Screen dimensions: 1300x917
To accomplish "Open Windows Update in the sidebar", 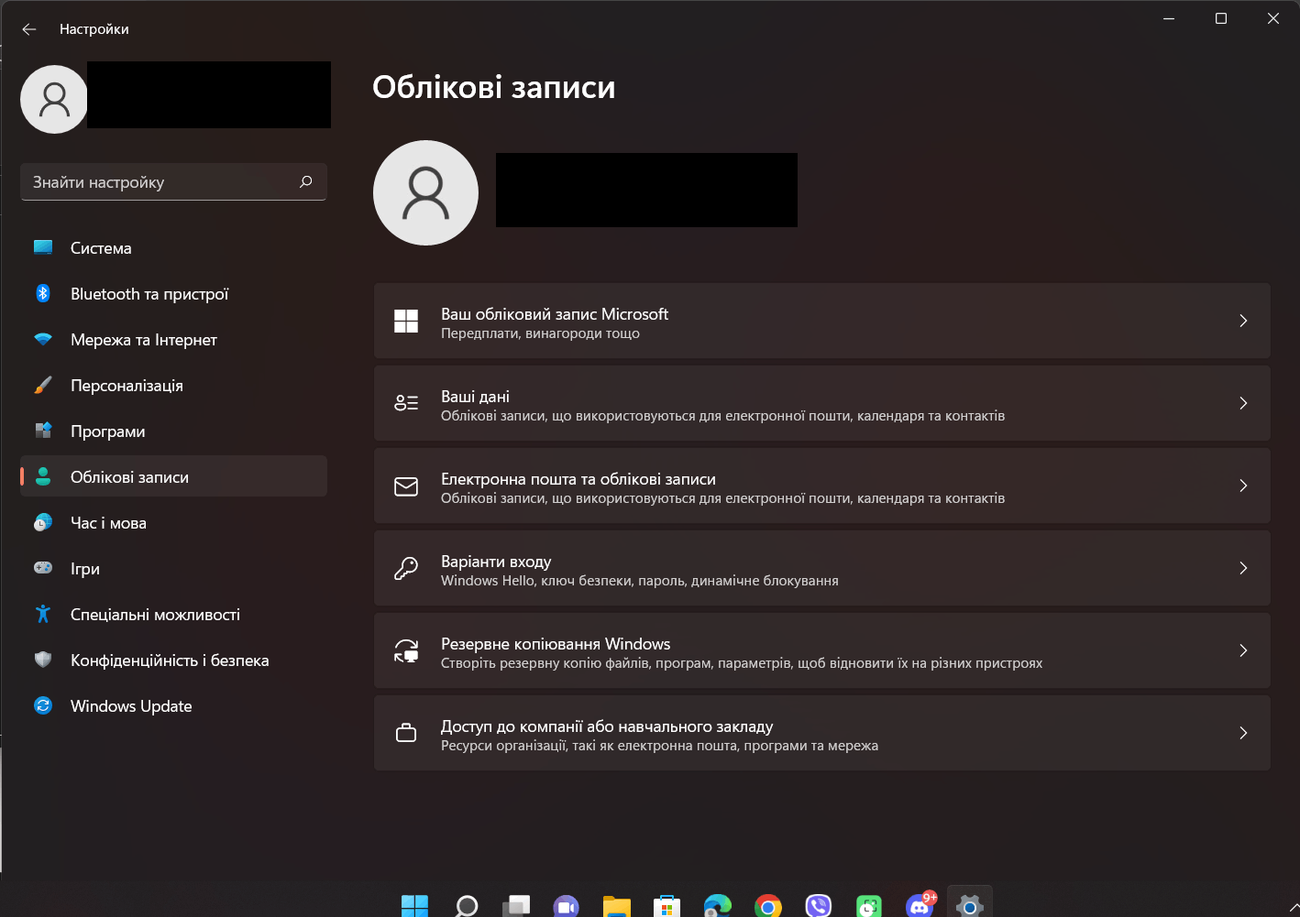I will pos(173,705).
